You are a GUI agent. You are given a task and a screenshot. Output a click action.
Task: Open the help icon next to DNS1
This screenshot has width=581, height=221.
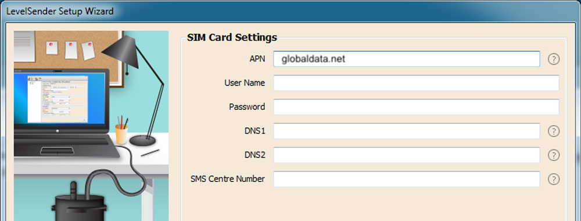tap(553, 131)
